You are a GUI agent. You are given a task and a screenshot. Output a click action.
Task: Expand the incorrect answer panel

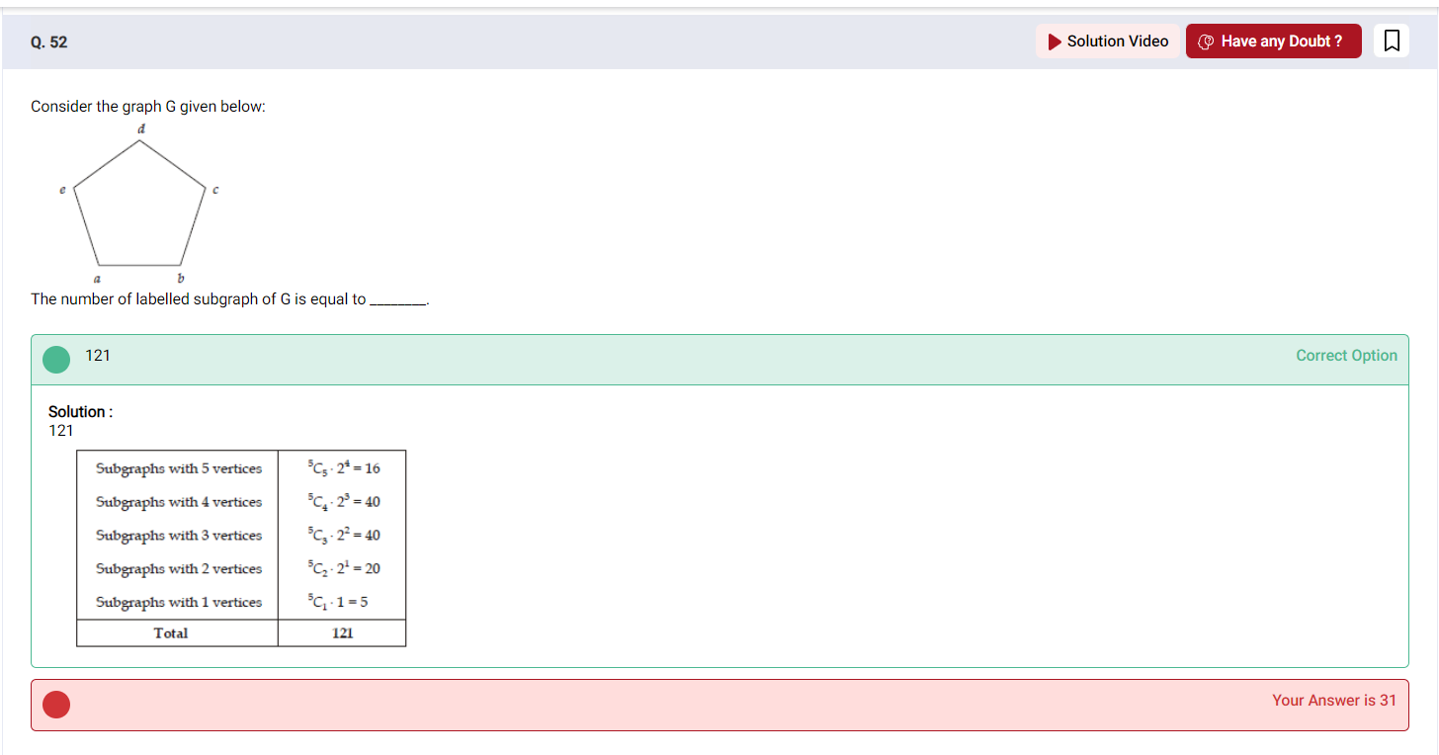pos(692,705)
